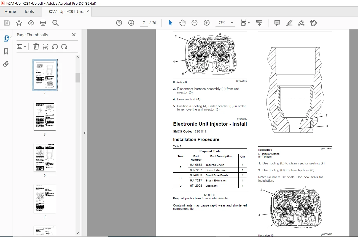Select page 7 thumbnail
Viewport: 358px width, 237px height.
(x=45, y=75)
